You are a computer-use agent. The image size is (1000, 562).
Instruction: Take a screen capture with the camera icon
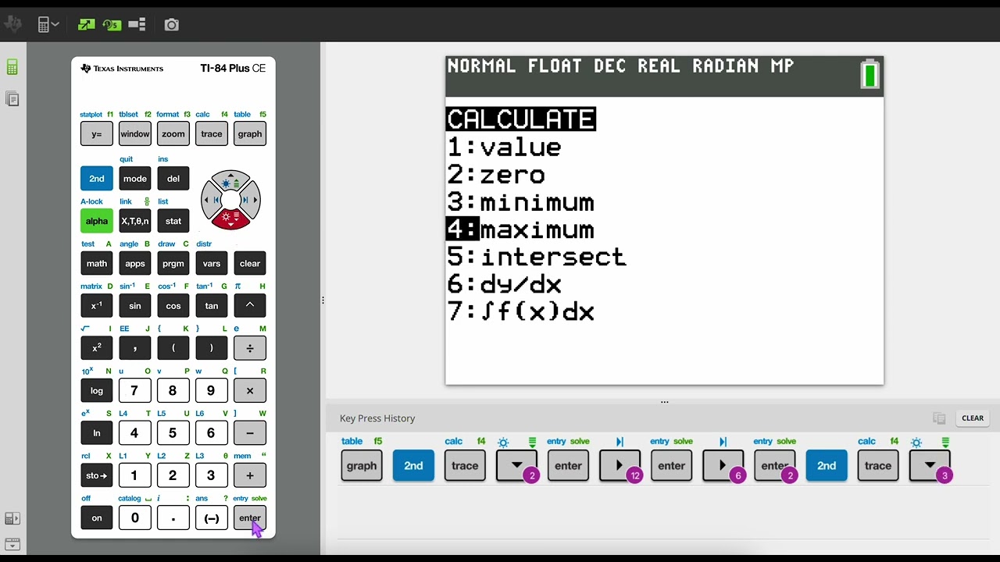172,25
